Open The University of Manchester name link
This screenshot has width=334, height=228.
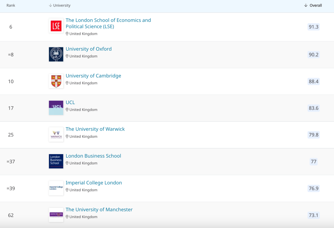click(99, 209)
